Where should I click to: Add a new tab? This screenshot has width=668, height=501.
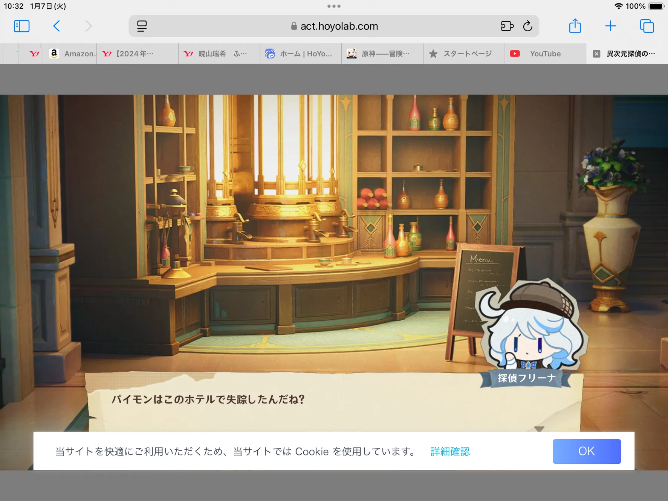(610, 26)
